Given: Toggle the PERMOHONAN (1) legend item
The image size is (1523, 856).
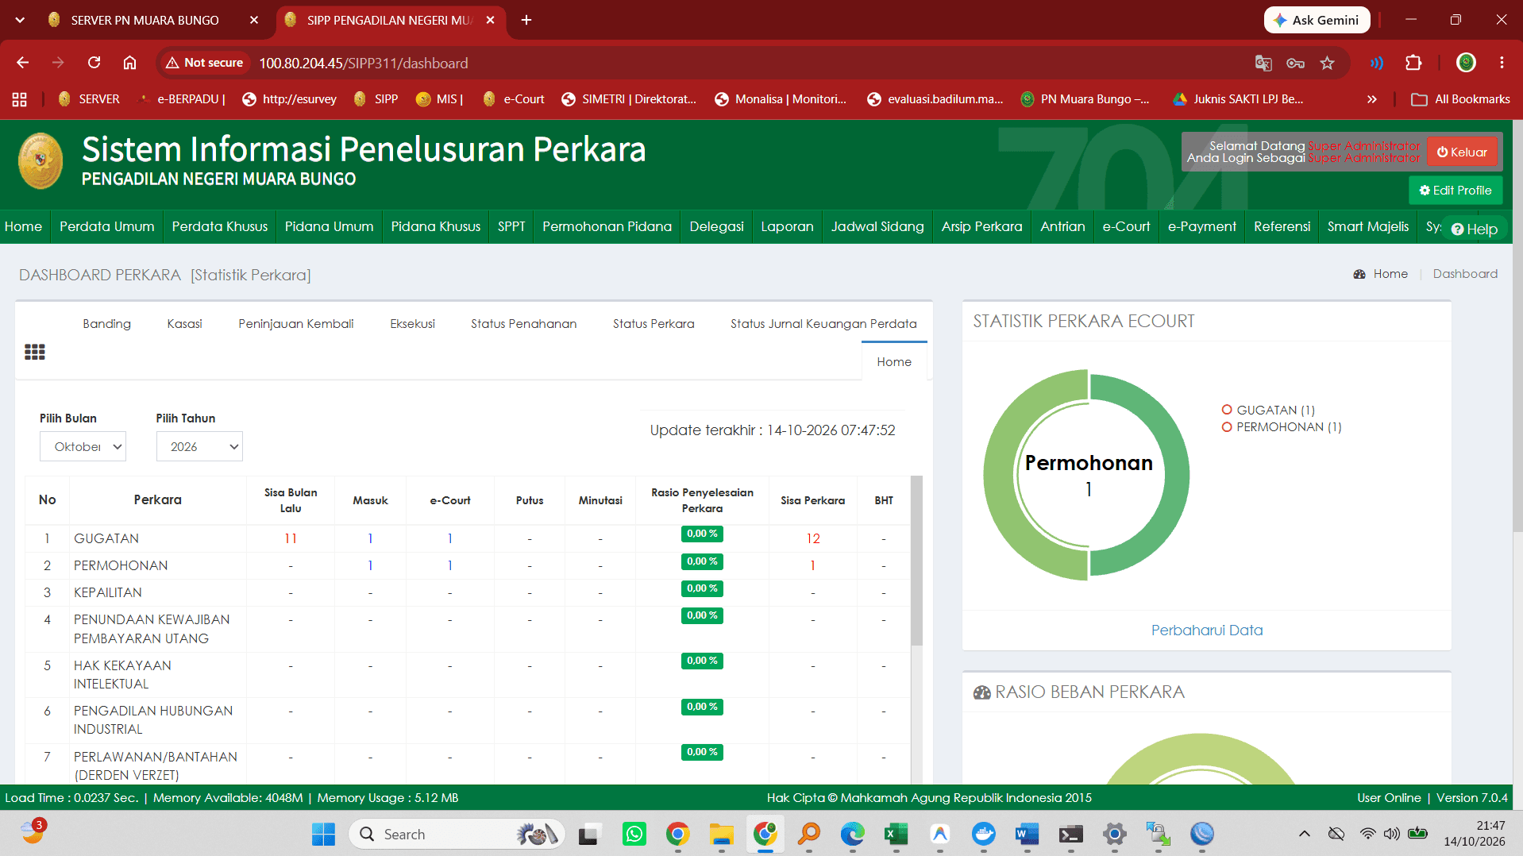Looking at the screenshot, I should click(x=1281, y=427).
